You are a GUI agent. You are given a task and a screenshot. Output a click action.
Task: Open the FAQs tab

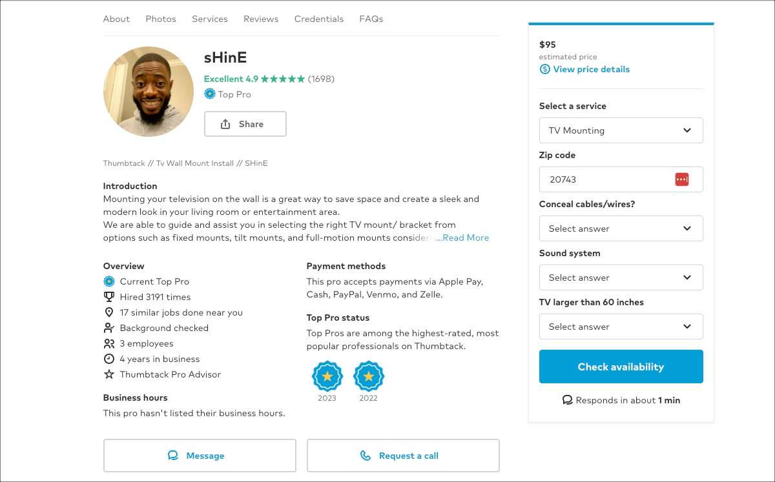371,19
